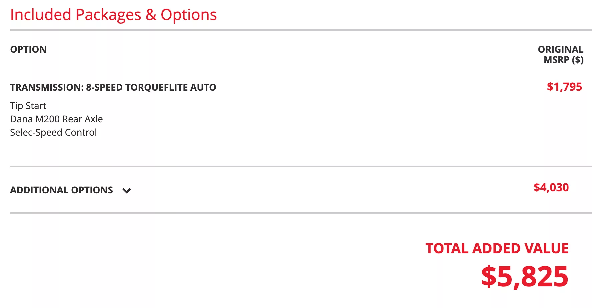Viewport: 592px width, 308px height.
Task: Click the word Options in the red heading
Action: tap(189, 15)
